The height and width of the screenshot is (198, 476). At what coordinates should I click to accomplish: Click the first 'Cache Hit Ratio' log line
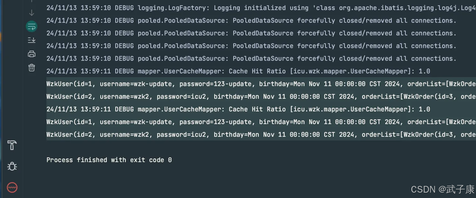click(x=238, y=71)
